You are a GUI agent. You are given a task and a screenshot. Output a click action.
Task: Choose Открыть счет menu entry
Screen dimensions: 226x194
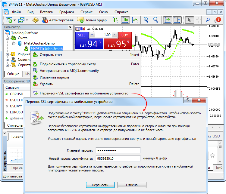pyautogui.click(x=86, y=55)
